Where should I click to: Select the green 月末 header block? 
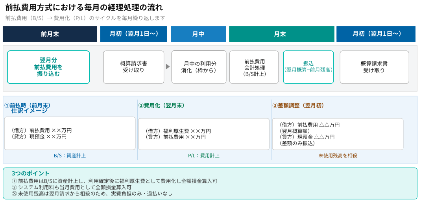[x=281, y=34]
